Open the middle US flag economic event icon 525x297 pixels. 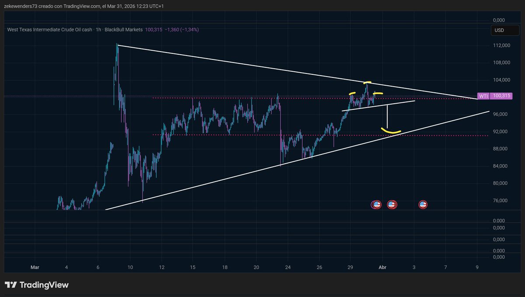(x=392, y=204)
